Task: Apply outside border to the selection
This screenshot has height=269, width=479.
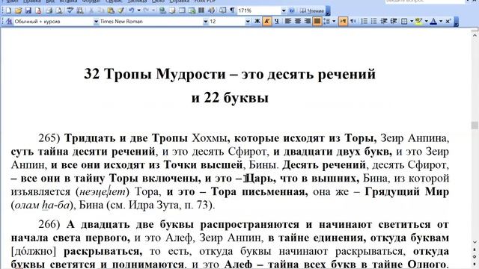Action: point(404,22)
